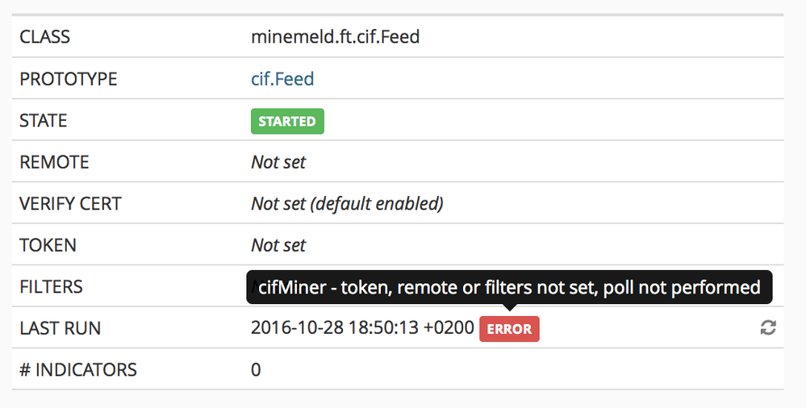Click the CLASS row label
The width and height of the screenshot is (806, 408).
pos(44,37)
